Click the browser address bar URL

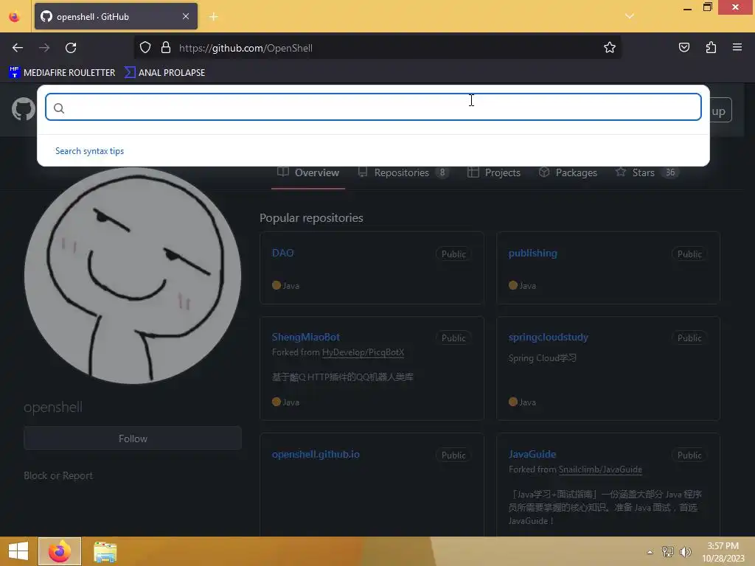click(246, 48)
